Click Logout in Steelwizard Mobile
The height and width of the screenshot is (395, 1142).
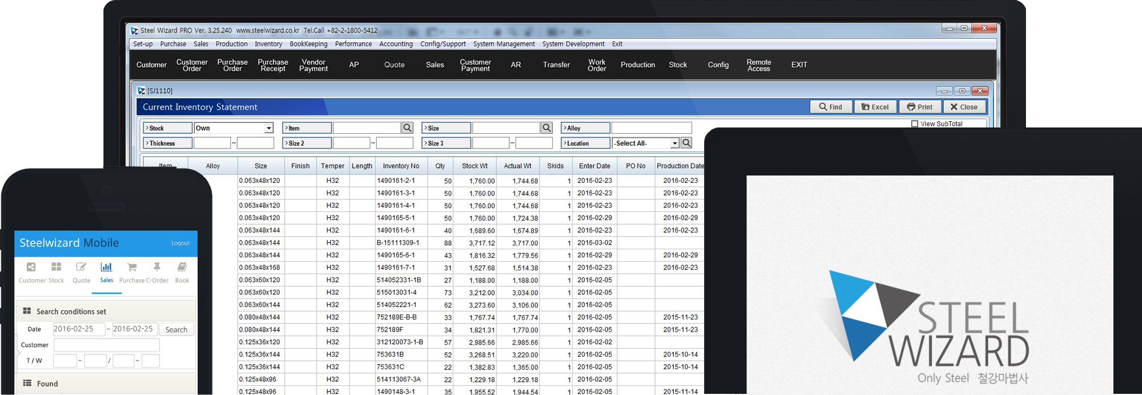pyautogui.click(x=181, y=243)
